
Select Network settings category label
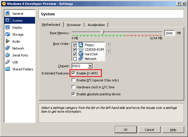tap(18, 48)
